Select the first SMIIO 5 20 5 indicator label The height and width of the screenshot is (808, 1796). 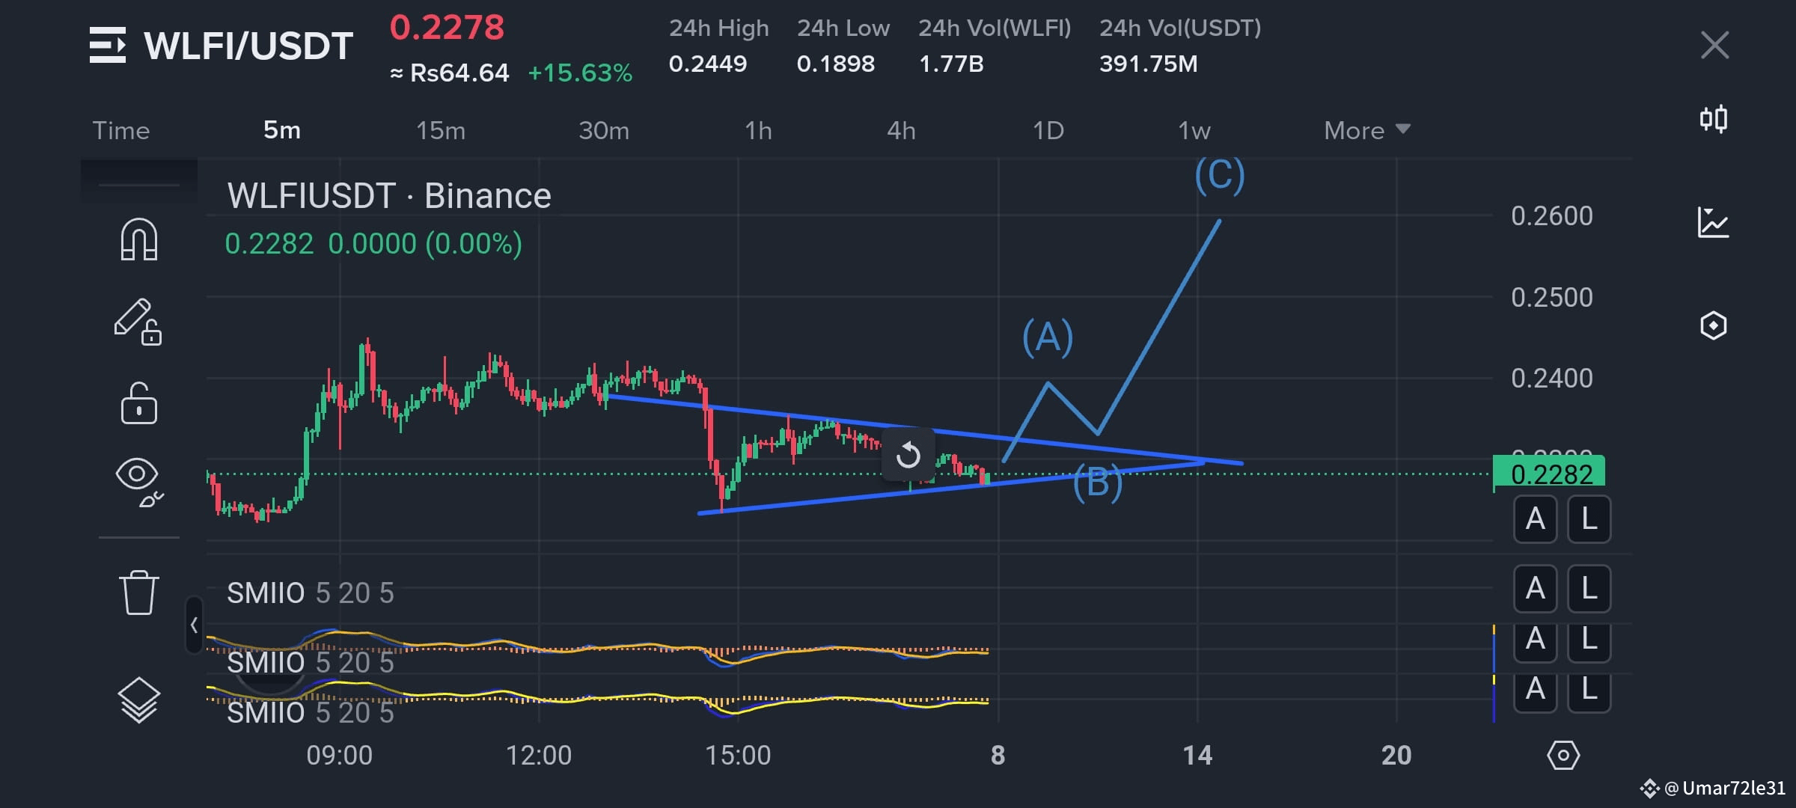[310, 593]
